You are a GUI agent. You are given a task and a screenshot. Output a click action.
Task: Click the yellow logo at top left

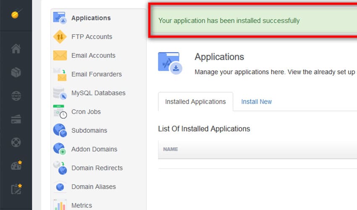[x=16, y=15]
